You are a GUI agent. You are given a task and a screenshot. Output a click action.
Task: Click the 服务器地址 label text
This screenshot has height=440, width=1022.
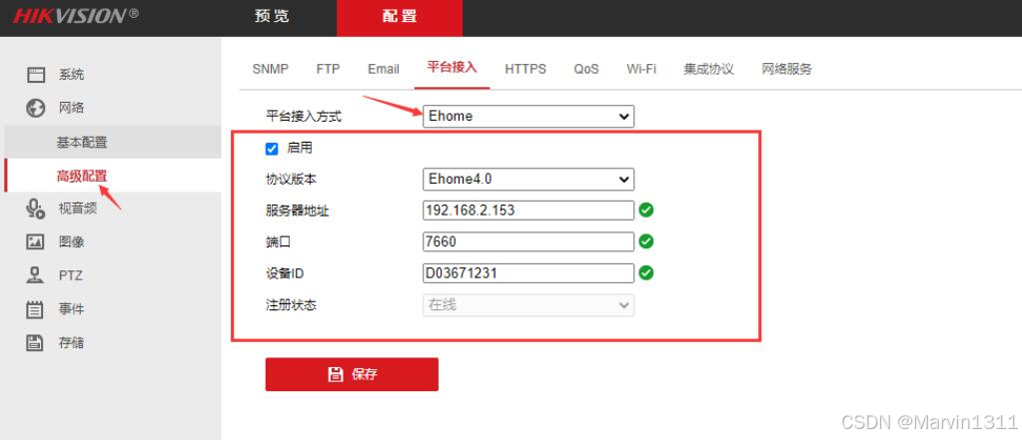[298, 211]
